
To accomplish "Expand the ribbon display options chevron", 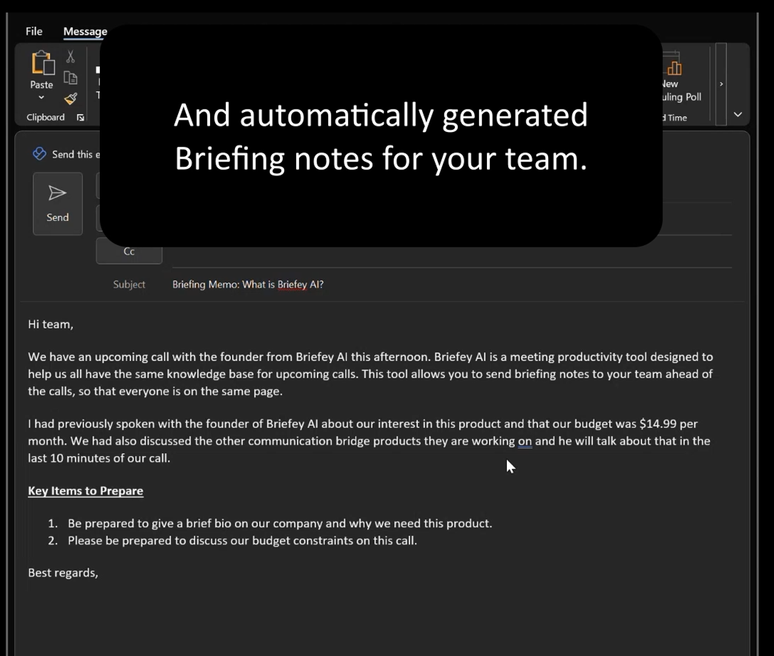I will [738, 114].
